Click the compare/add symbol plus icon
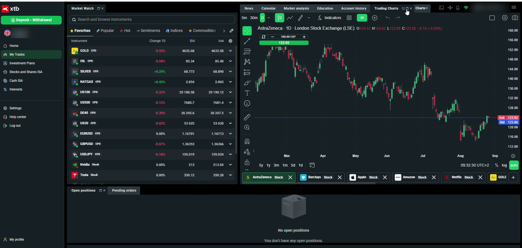Image resolution: width=522 pixels, height=248 pixels. (375, 18)
